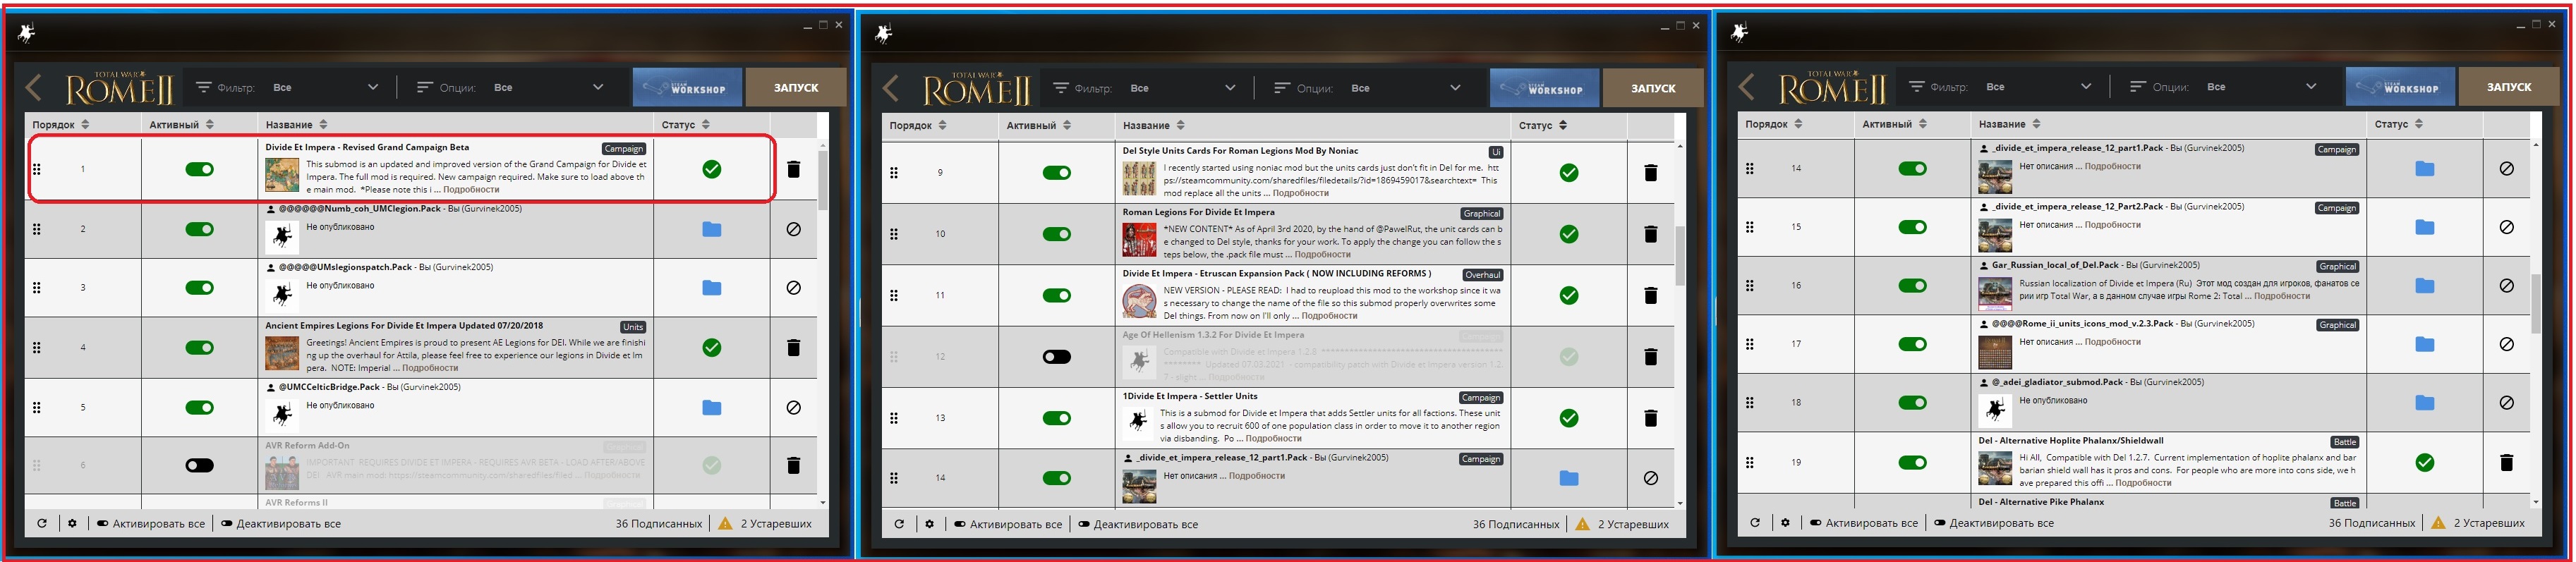Delete the DeI Alternative Hoplite Phalanx/Shieldwall mod
Image resolution: width=2576 pixels, height=562 pixels.
2506,463
